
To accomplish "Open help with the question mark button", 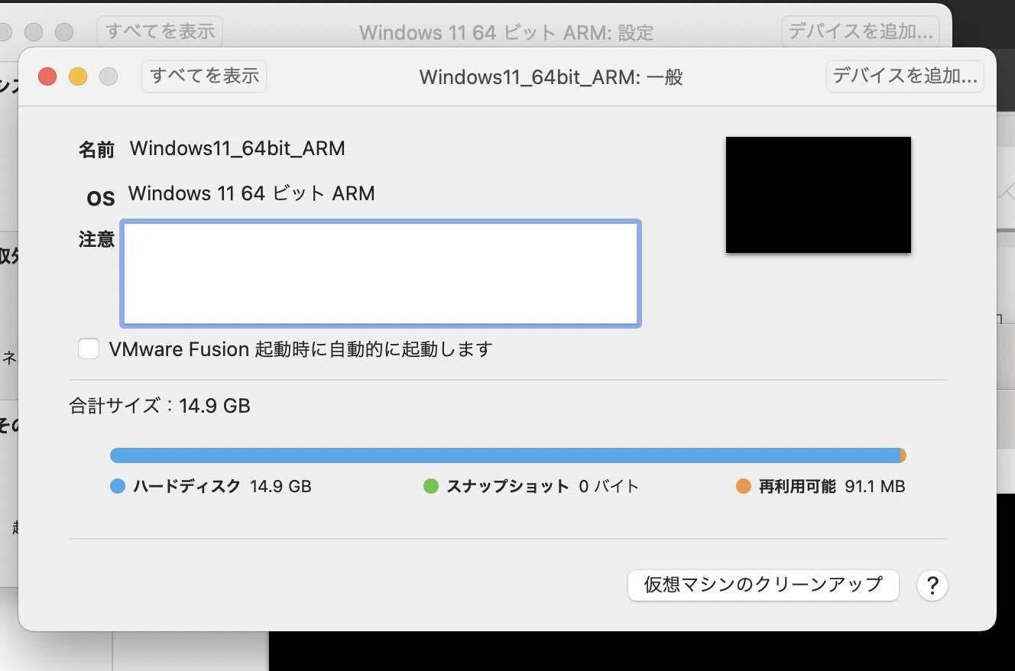I will pyautogui.click(x=932, y=585).
